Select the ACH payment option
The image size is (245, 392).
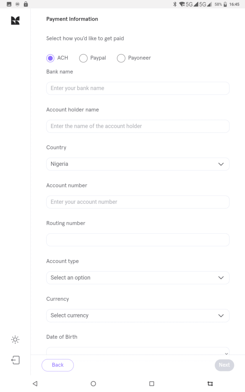pos(50,58)
